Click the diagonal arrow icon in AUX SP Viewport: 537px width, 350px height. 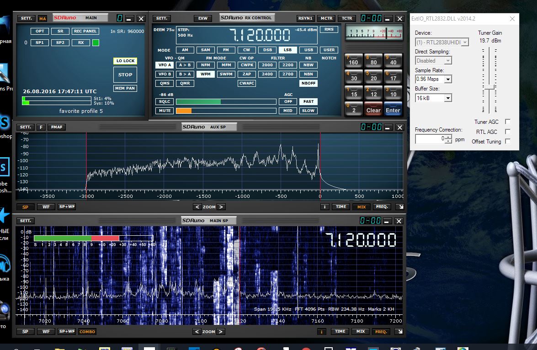coord(401,207)
